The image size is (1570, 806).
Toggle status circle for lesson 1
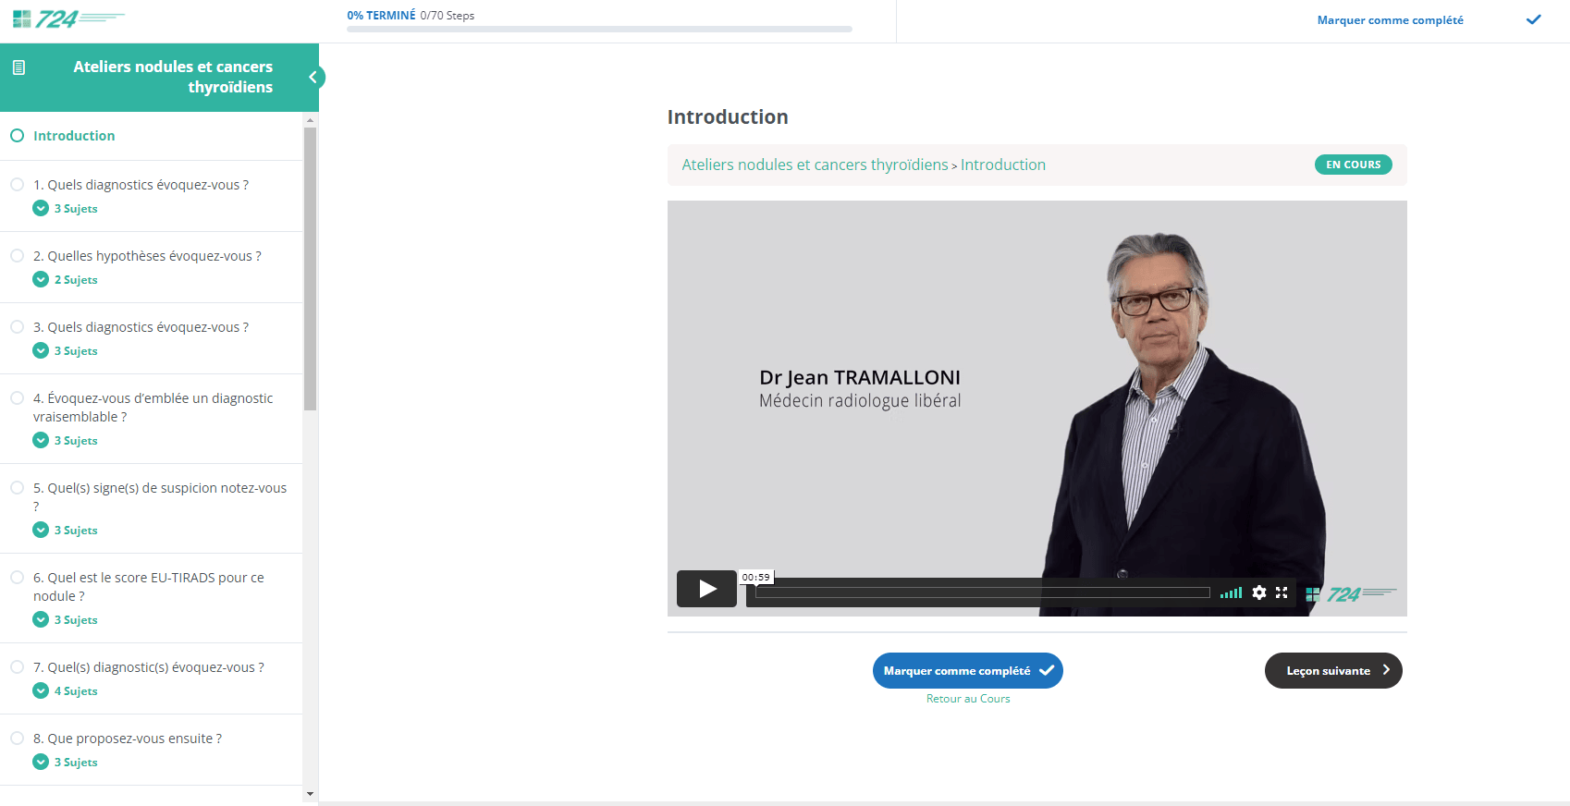click(17, 185)
